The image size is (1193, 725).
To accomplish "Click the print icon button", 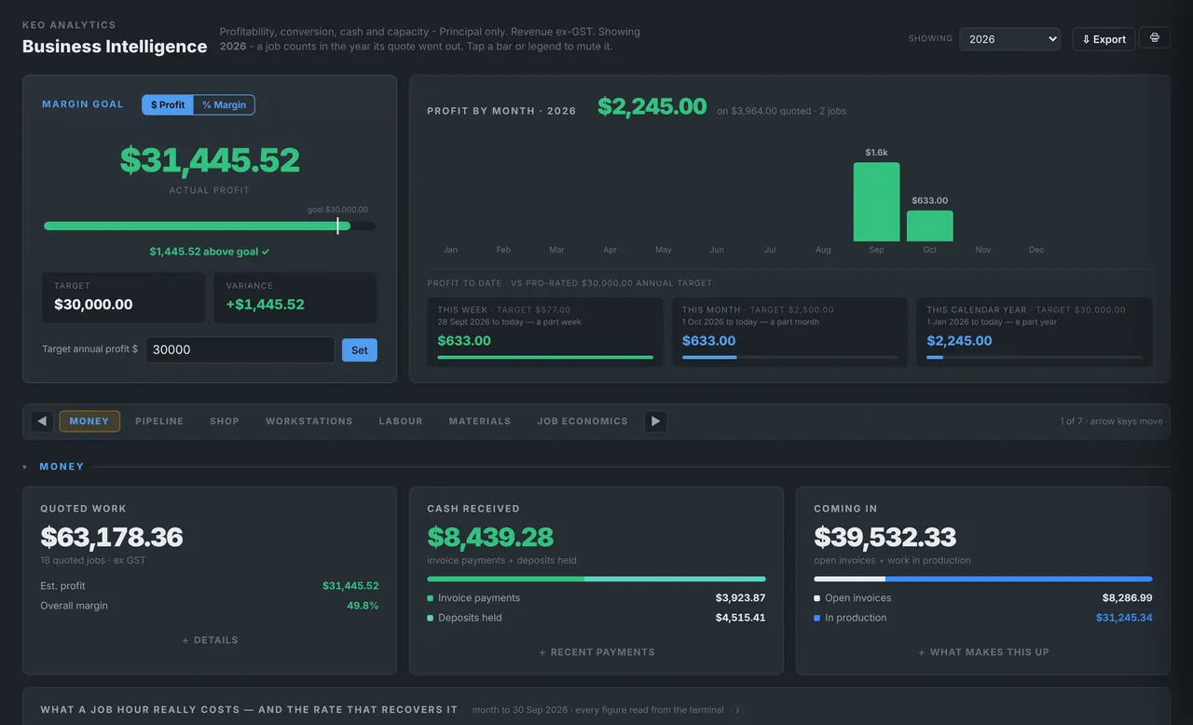I will coord(1155,38).
